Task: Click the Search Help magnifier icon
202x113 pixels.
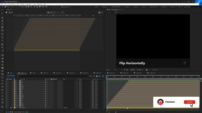Action: (x=182, y=7)
